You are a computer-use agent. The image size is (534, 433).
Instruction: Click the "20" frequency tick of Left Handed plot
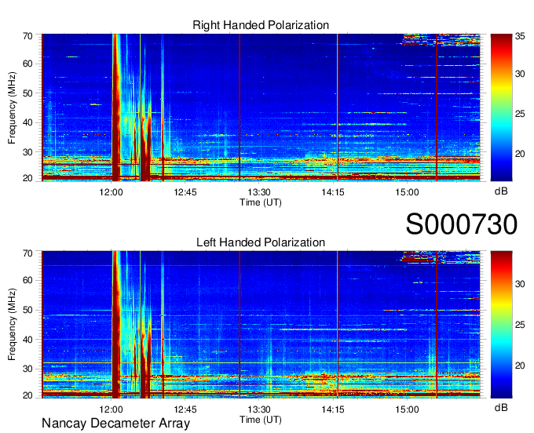pos(27,395)
